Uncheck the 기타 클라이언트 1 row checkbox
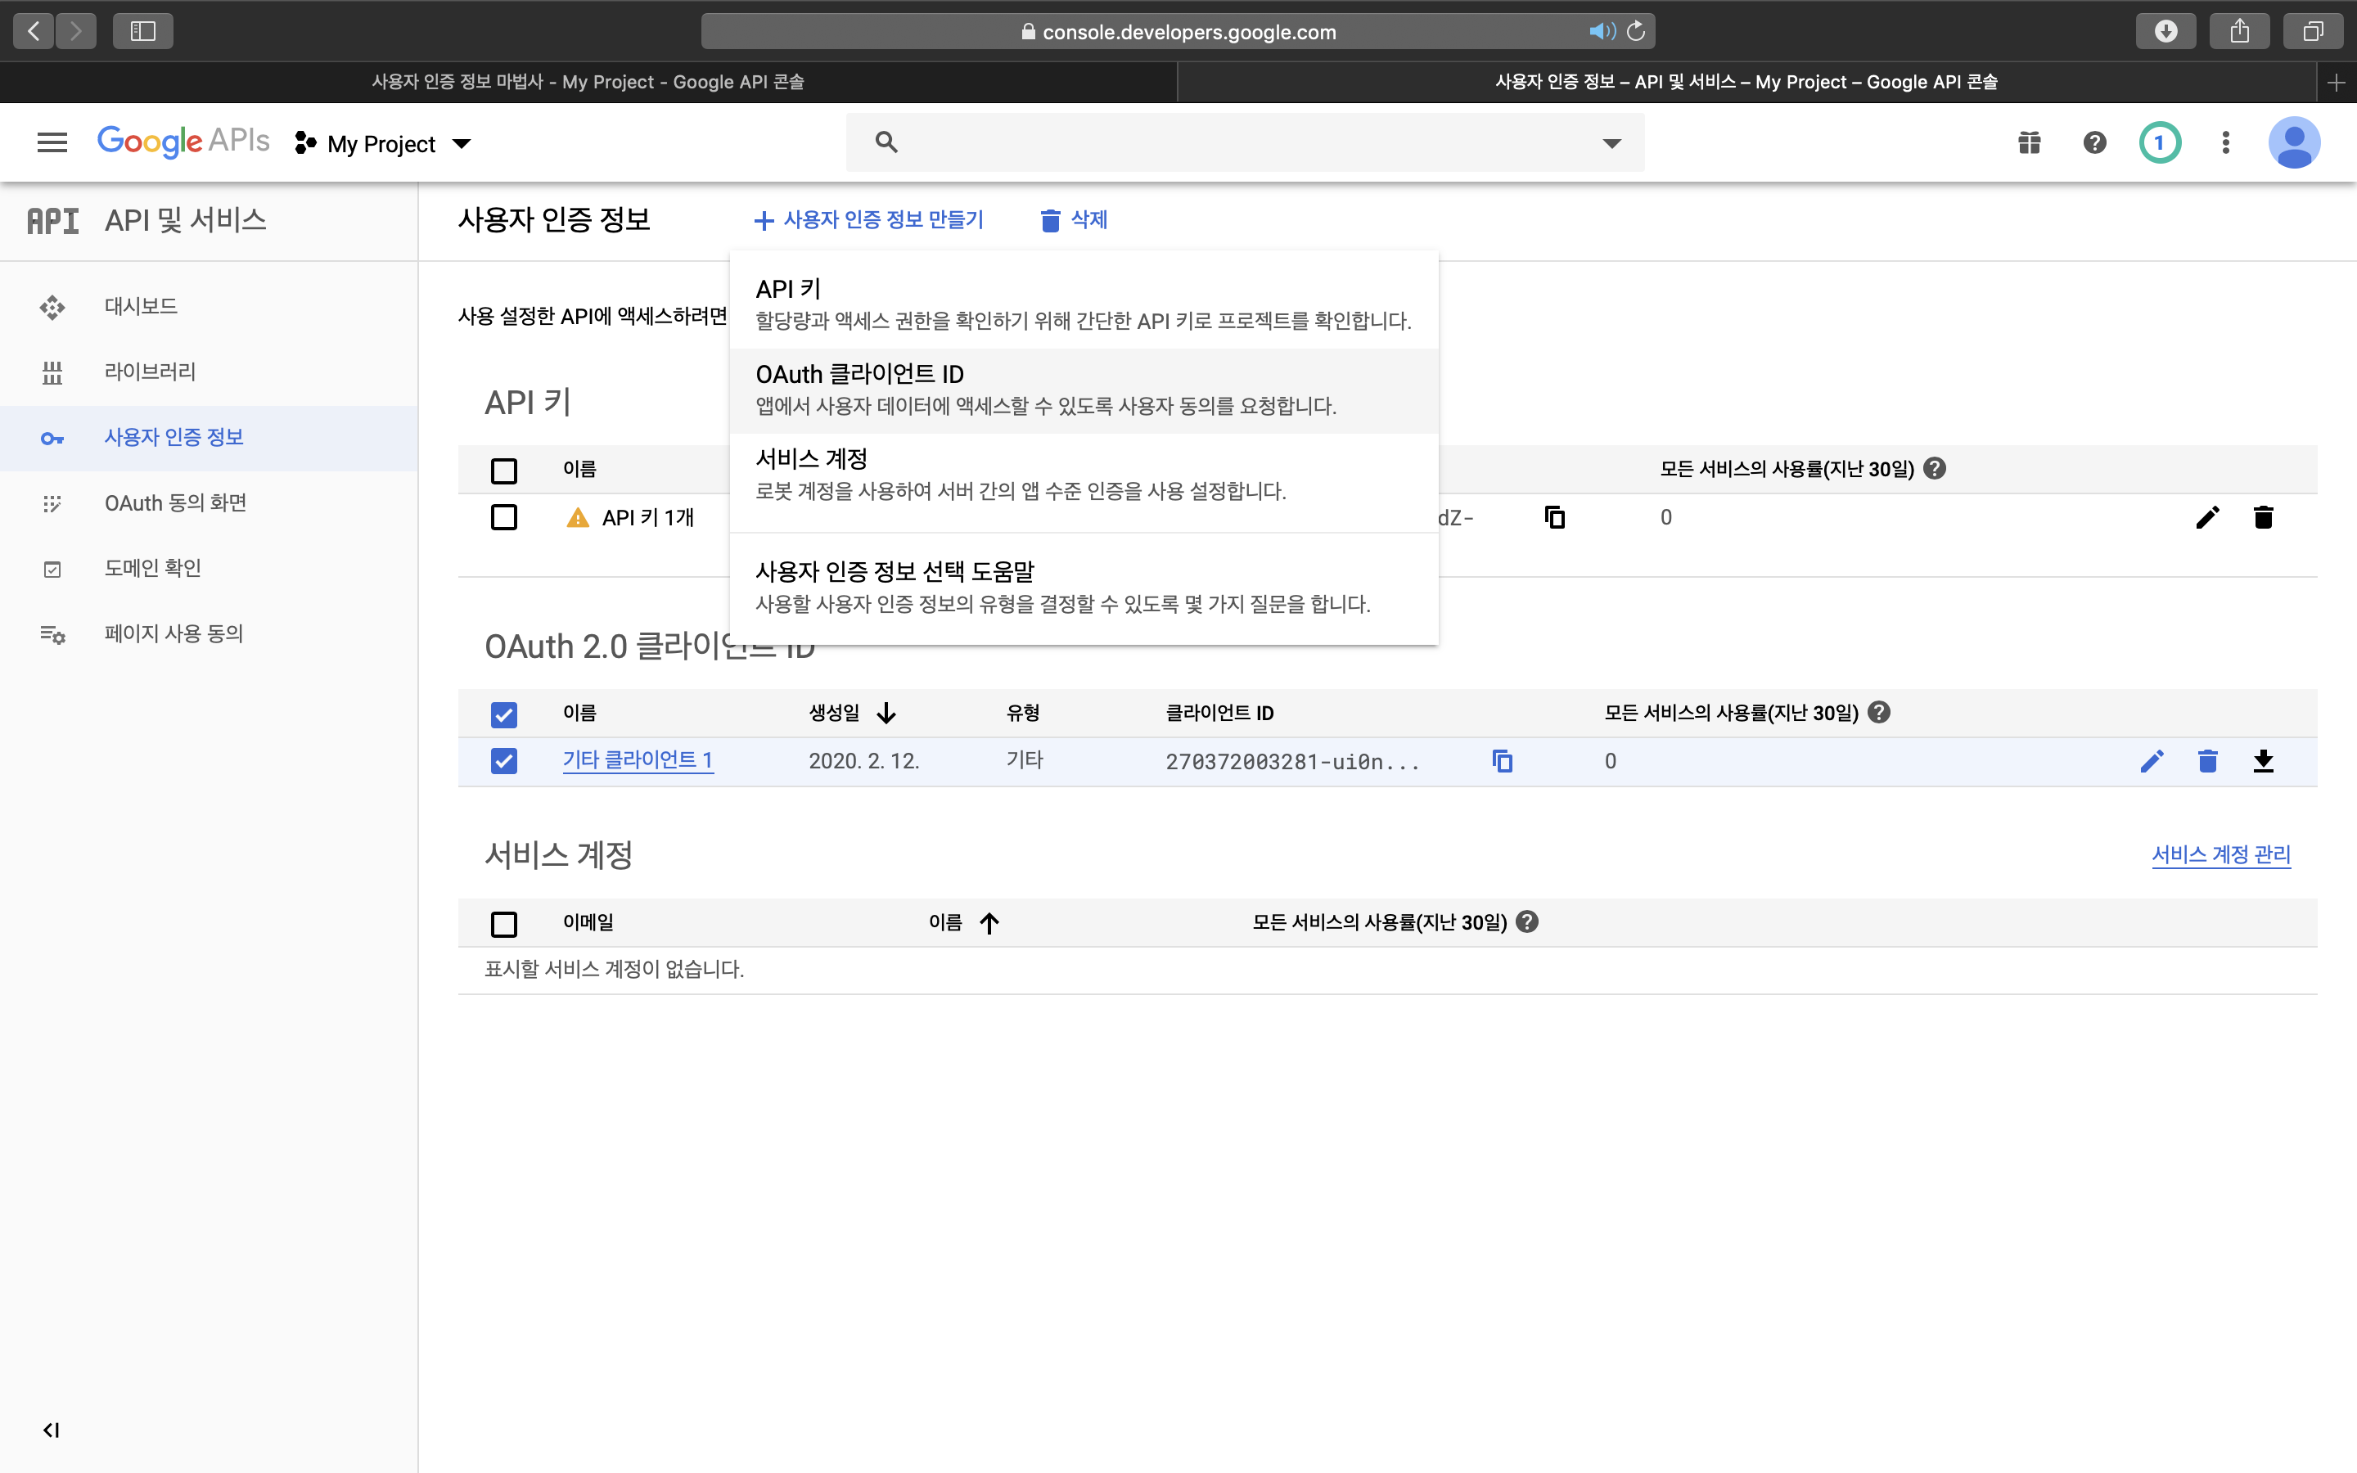 pos(503,761)
